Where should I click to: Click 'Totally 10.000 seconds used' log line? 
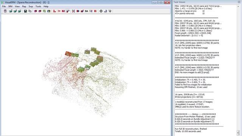coord(188,131)
